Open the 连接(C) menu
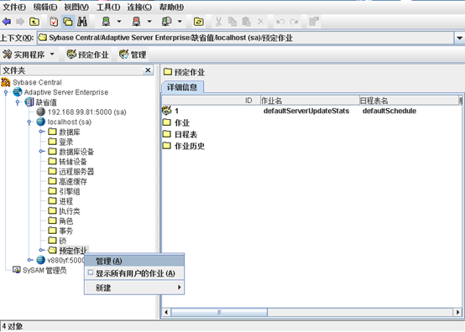 coord(139,7)
